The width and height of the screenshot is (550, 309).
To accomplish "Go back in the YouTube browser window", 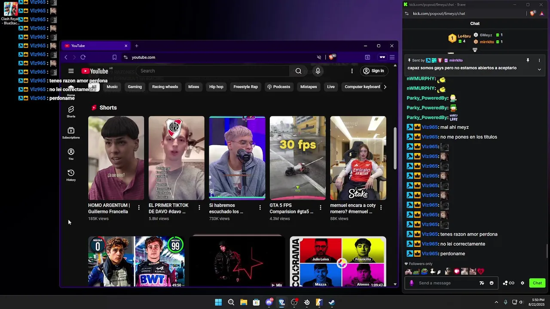I will [66, 57].
